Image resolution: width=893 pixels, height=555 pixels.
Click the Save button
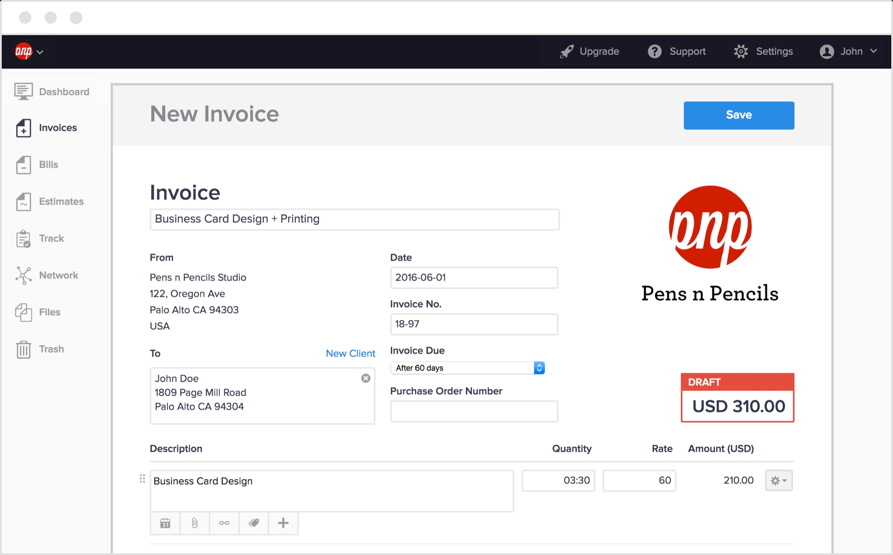[x=739, y=115]
